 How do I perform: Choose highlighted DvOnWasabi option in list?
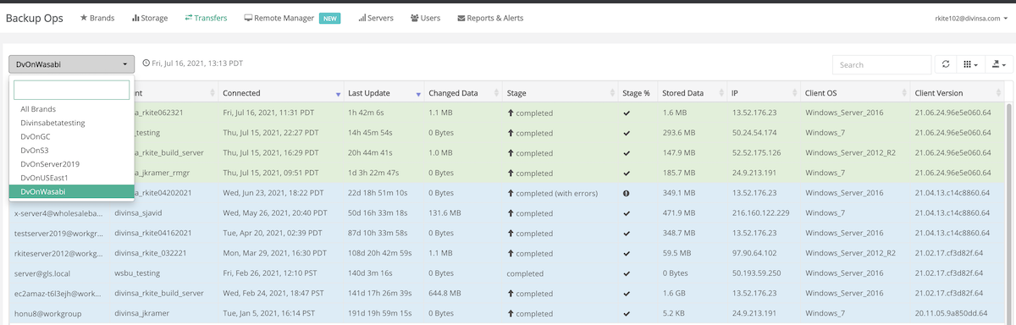coord(71,191)
